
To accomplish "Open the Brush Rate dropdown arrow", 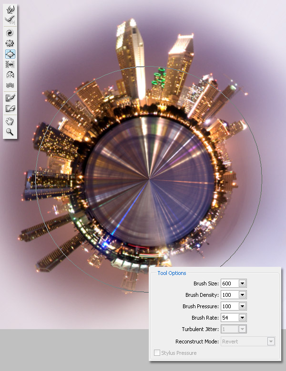I will 242,318.
